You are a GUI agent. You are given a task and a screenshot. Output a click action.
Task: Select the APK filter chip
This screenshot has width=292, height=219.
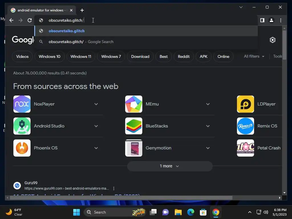[x=204, y=57]
